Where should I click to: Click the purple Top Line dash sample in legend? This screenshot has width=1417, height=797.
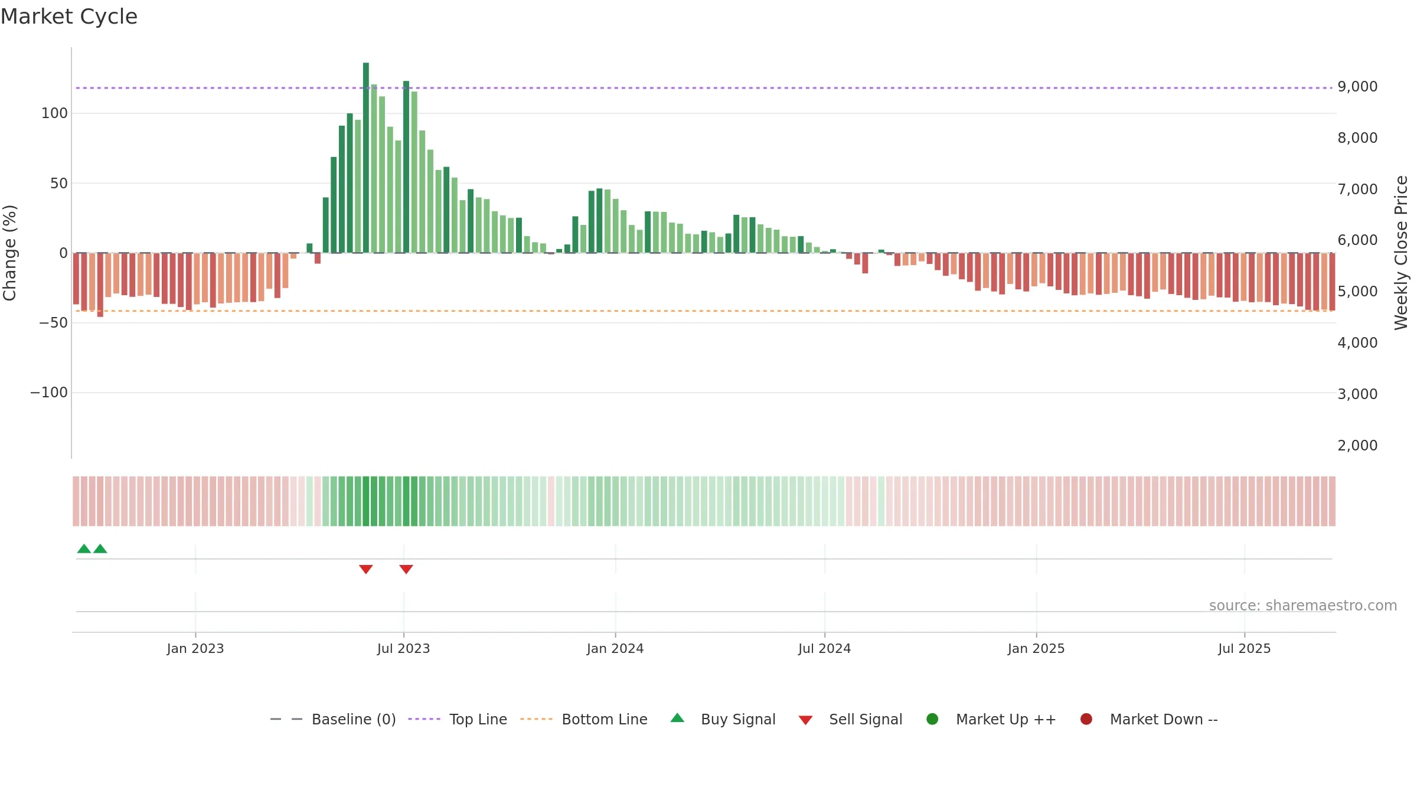point(424,719)
